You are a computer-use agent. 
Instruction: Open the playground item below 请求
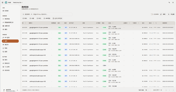[10, 45]
